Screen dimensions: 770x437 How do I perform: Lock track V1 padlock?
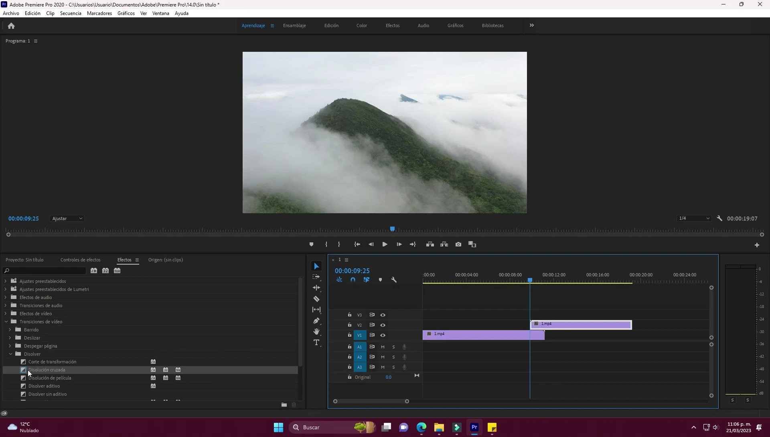[x=349, y=335]
